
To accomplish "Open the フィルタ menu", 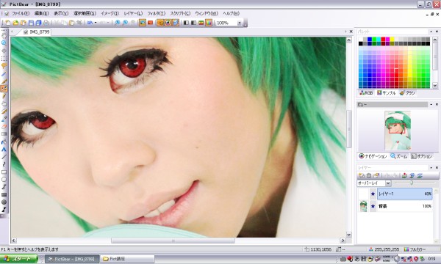I will click(157, 13).
